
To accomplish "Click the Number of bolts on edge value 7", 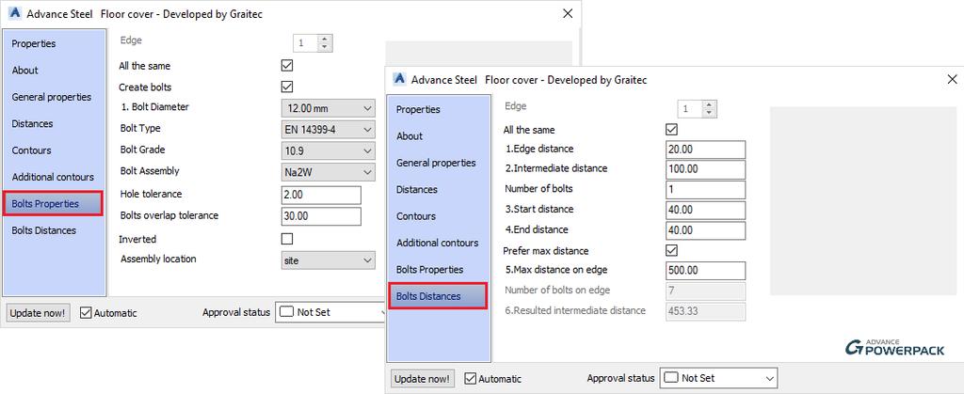I will 706,291.
